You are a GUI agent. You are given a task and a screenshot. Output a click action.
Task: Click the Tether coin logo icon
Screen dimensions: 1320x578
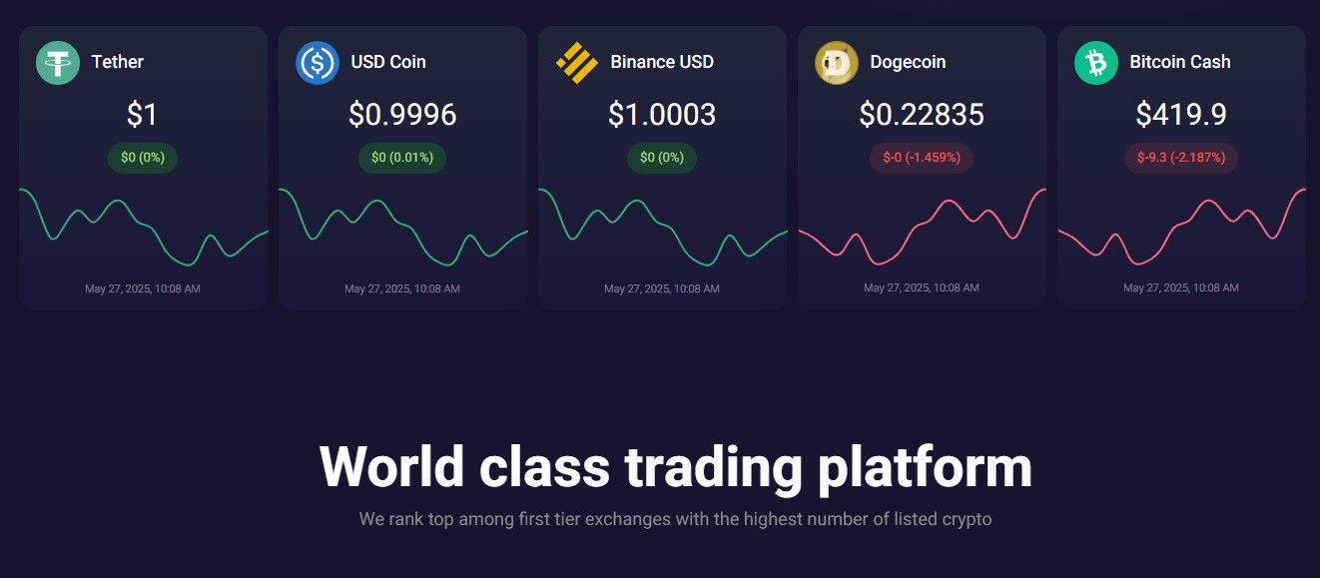pos(58,63)
